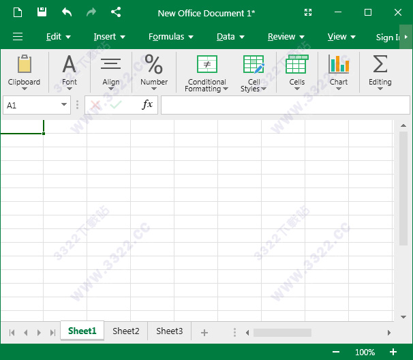Create a new document with page icon
The height and width of the screenshot is (360, 413).
coord(18,12)
